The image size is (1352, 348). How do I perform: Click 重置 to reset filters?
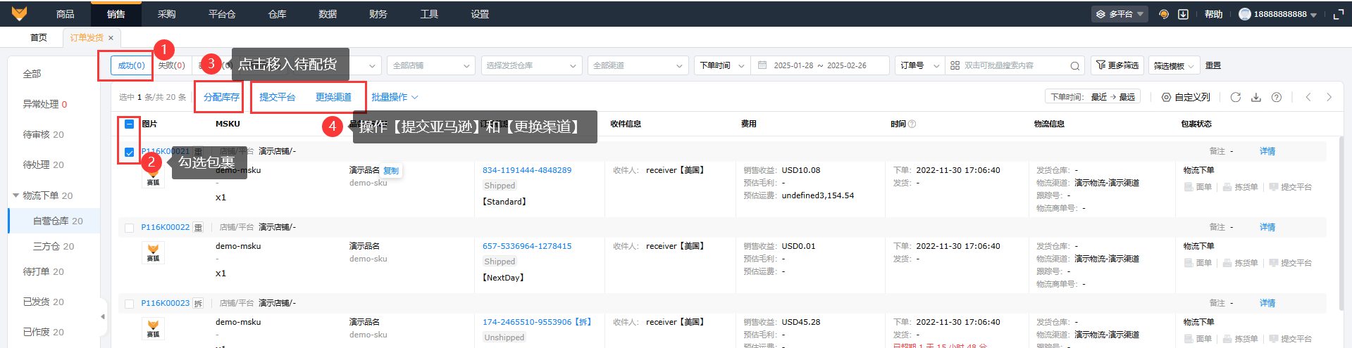pyautogui.click(x=1213, y=65)
